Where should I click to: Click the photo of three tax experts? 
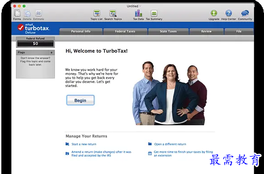[x=170, y=93]
